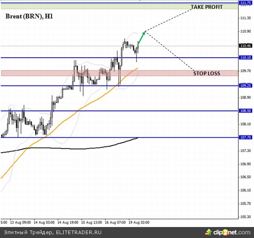Viewport: 254px width, 238px height.
Task: Click the TAKE PROFIT label
Action: pyautogui.click(x=206, y=7)
